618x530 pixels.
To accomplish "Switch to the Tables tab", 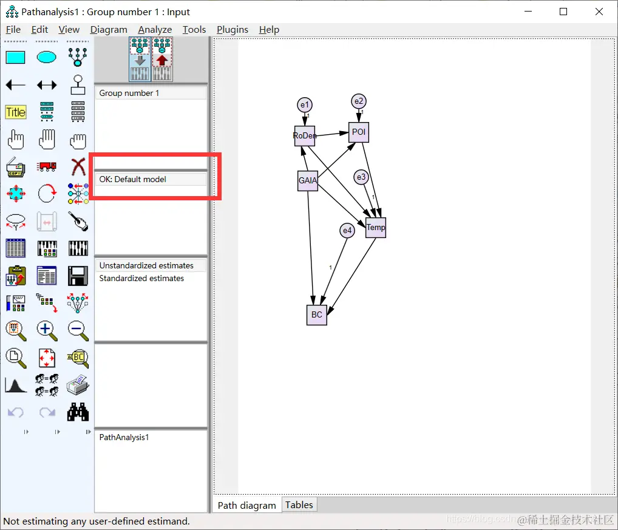I will (x=299, y=505).
